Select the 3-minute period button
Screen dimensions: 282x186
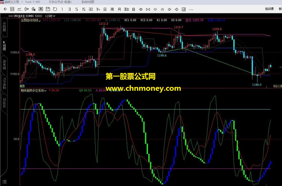click(69, 9)
